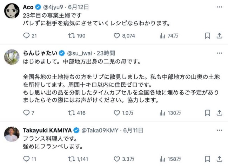Share Aco's tweet
Screen dimensions: 228x166
point(220,35)
